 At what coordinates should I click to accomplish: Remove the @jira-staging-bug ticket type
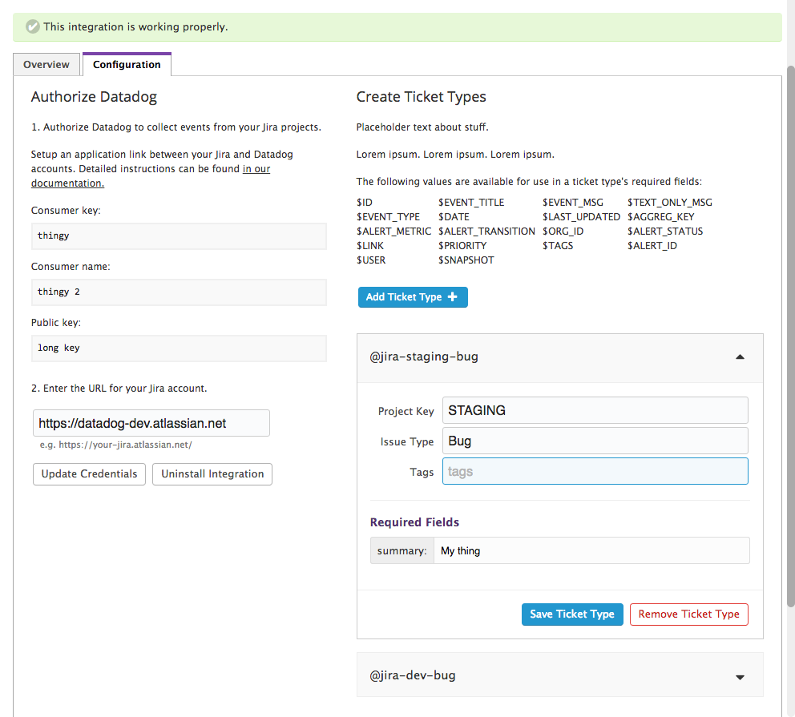pyautogui.click(x=688, y=614)
